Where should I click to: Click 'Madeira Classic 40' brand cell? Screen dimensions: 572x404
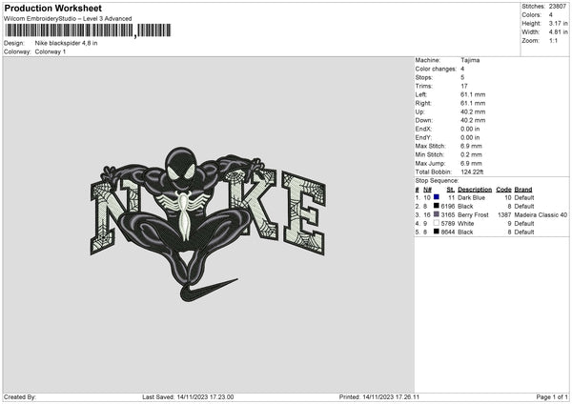click(x=541, y=214)
